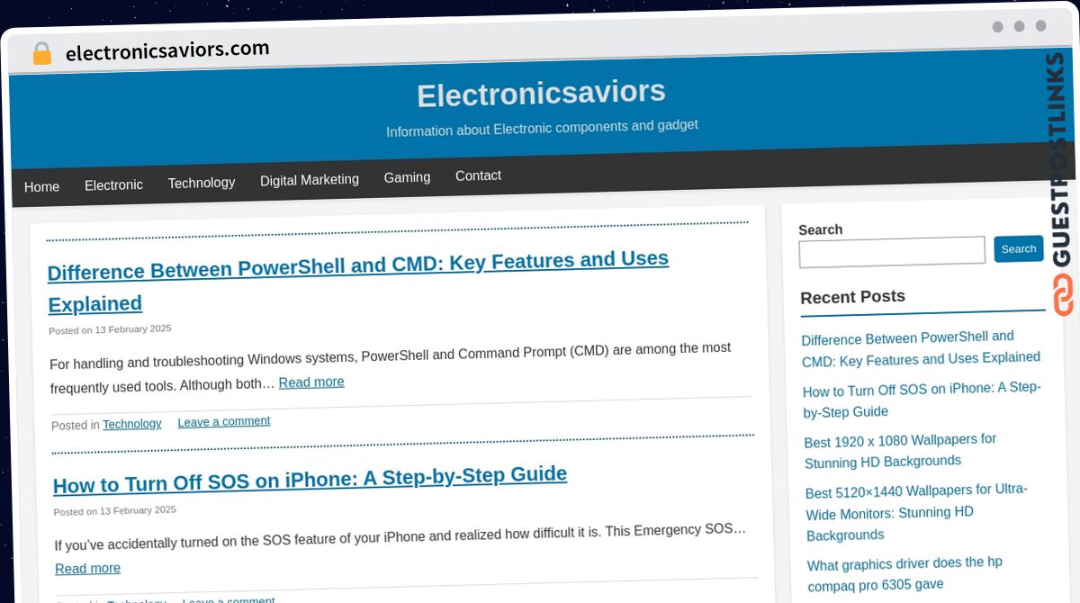
Task: Select Technology in the navigation bar
Action: (201, 182)
